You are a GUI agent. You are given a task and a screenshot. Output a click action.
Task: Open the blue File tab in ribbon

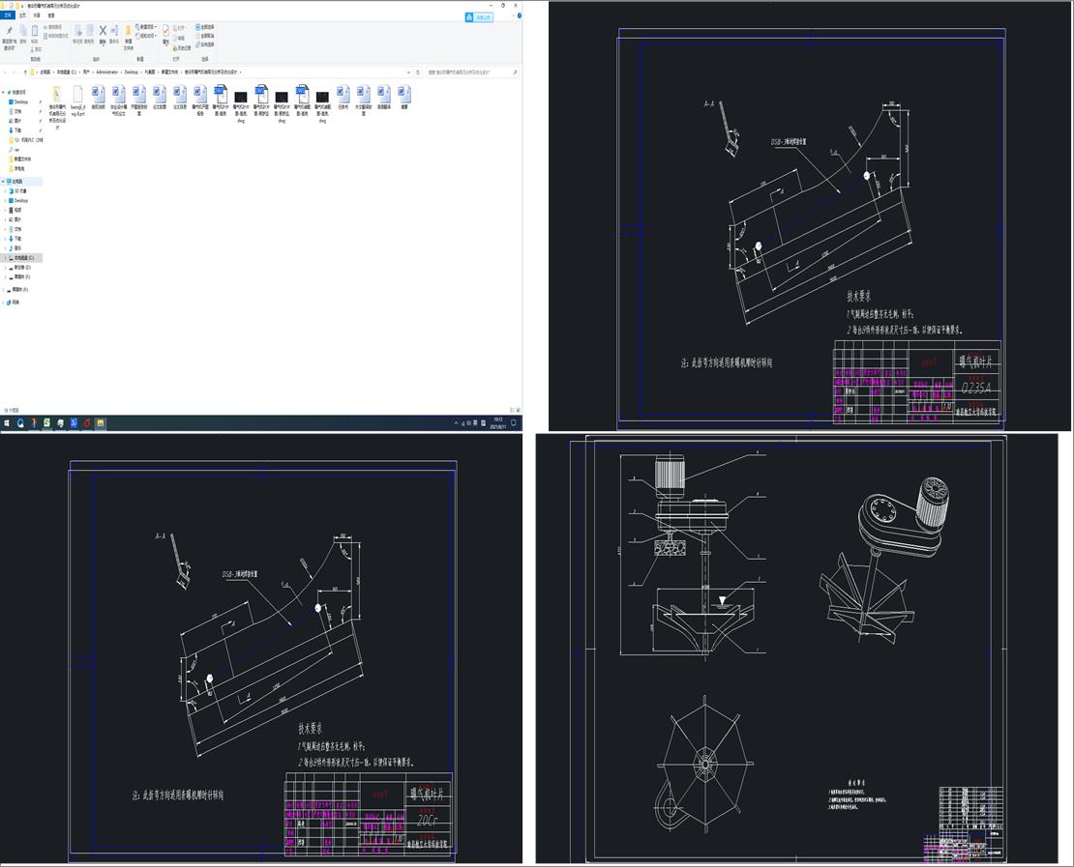9,15
